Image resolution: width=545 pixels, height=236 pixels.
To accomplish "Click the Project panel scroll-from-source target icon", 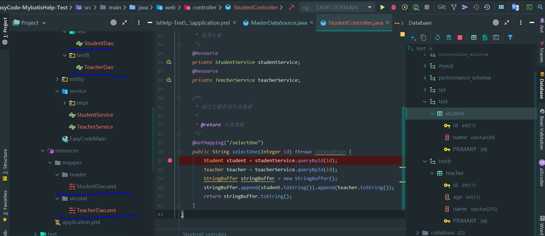I will (x=114, y=22).
